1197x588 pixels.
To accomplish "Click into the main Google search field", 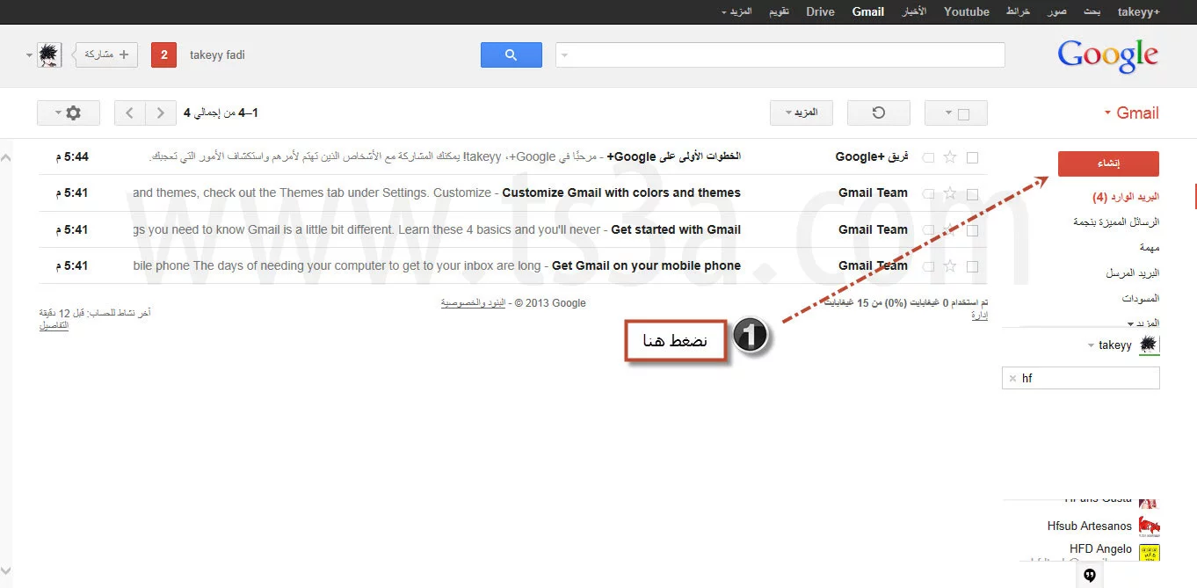I will point(780,54).
